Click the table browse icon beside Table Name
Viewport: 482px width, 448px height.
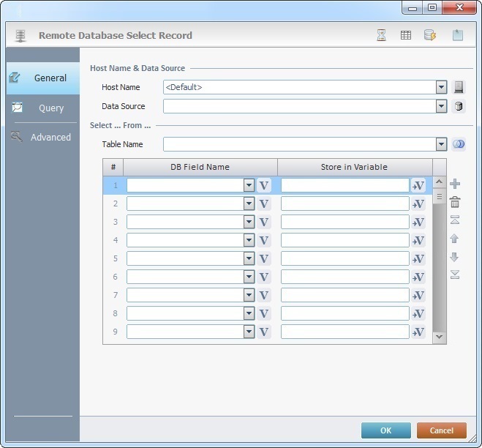coord(459,144)
